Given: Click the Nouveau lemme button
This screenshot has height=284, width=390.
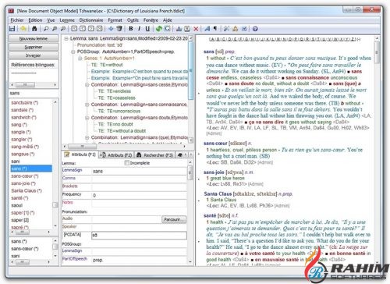Looking at the screenshot, I should click(x=34, y=38).
